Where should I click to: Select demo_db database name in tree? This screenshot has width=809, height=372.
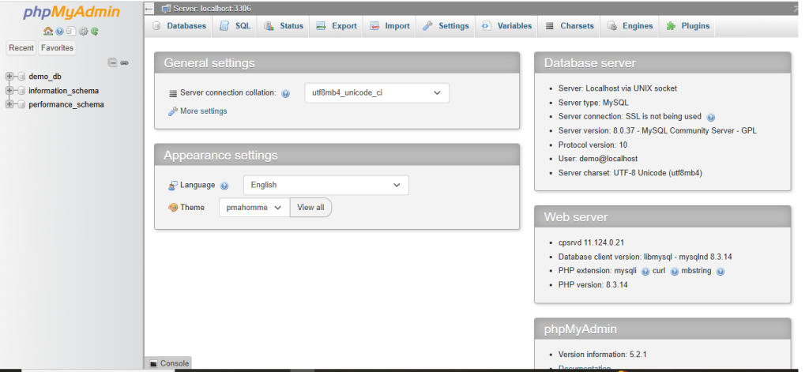[x=45, y=77]
